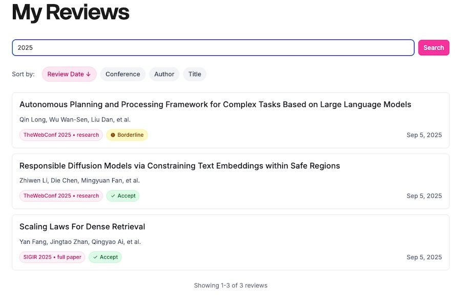
Task: Select TheWebConf 2025 tag on Autonomous Planning review
Action: 61,135
